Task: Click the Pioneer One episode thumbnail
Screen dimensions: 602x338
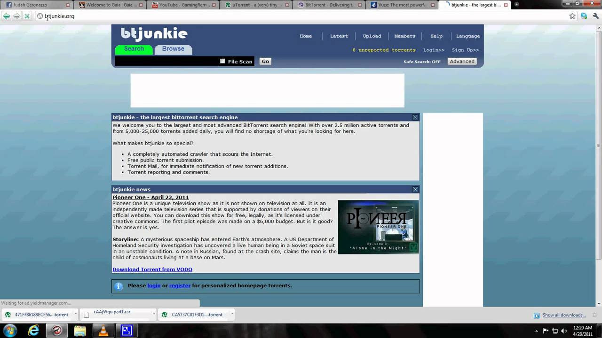Action: click(378, 227)
